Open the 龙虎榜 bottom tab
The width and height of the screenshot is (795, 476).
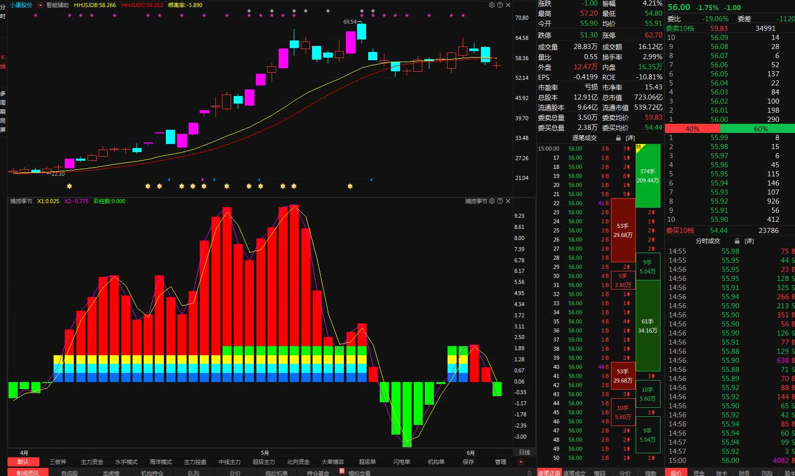111,473
